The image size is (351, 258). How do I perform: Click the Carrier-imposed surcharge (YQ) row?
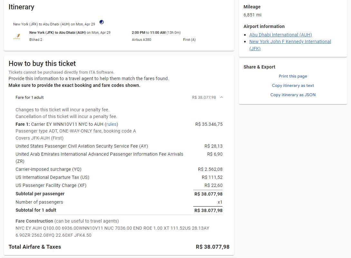pos(119,169)
